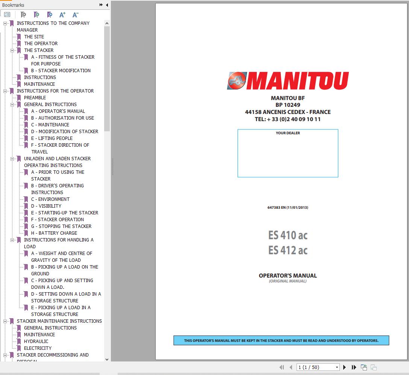Click the greyed next view icon
The height and width of the screenshot is (375, 409).
click(374, 367)
